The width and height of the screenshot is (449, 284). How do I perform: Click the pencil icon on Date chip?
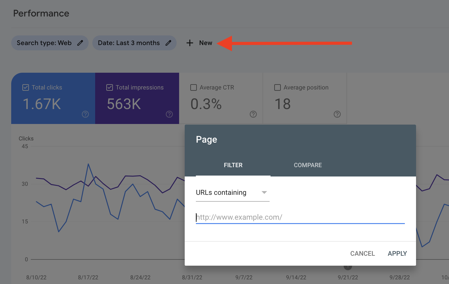coord(168,43)
